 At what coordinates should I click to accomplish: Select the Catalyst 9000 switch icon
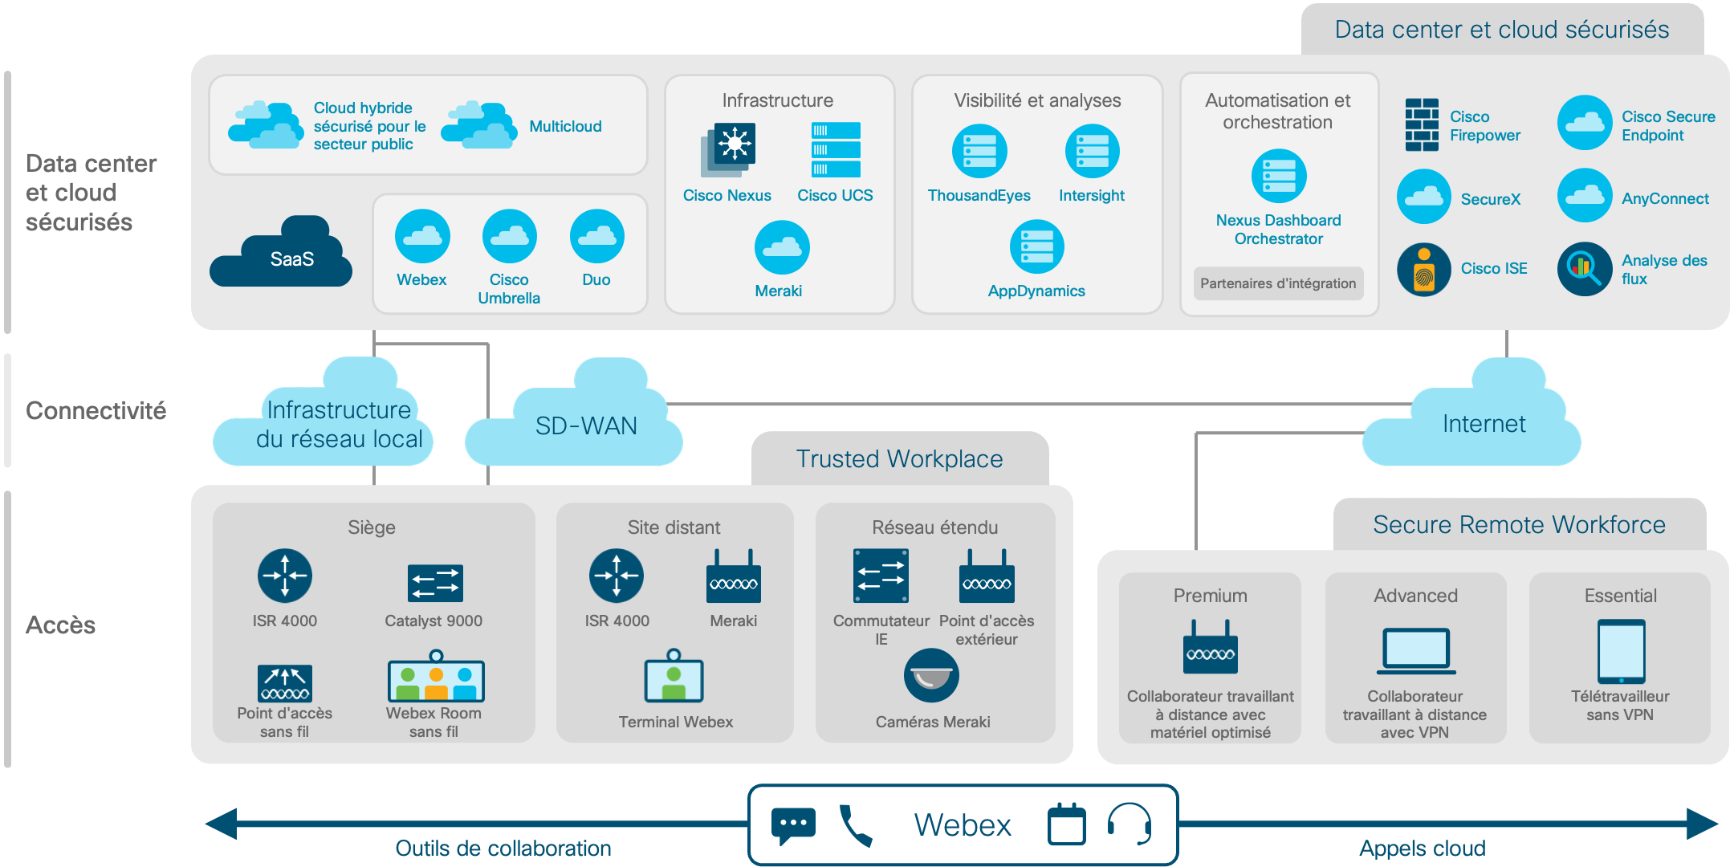435,583
